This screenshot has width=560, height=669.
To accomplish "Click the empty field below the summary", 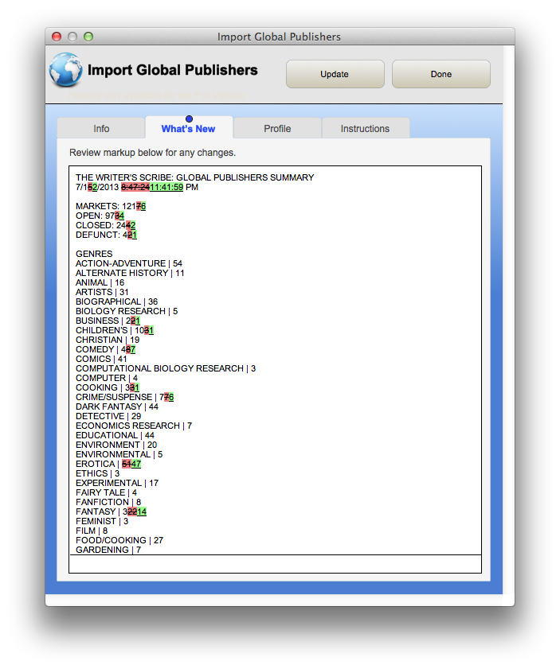I will coord(275,564).
